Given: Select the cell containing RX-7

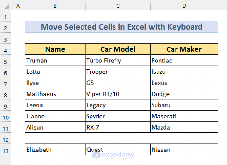Looking at the screenshot, I should pos(118,127).
